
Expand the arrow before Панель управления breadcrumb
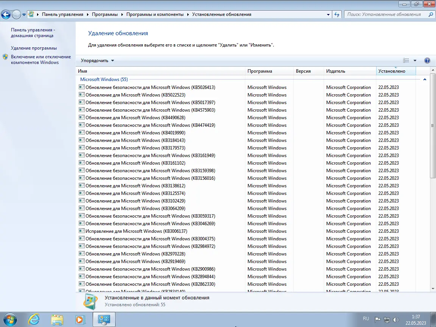38,14
